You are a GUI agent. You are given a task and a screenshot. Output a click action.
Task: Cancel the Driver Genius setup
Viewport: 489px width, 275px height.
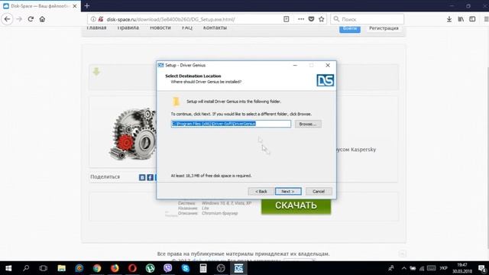pos(319,191)
